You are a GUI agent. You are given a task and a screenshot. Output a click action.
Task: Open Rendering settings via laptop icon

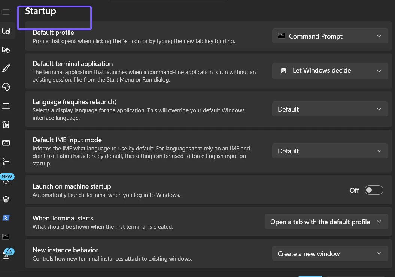point(6,106)
